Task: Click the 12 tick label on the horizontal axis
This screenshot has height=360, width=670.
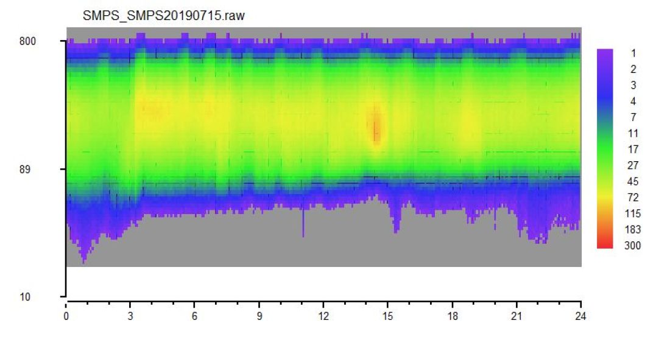Action: 323,316
